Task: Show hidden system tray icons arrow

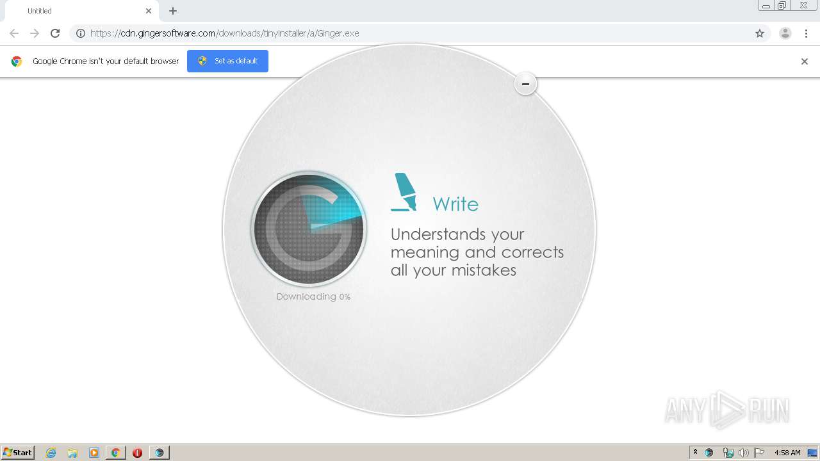Action: coord(695,453)
